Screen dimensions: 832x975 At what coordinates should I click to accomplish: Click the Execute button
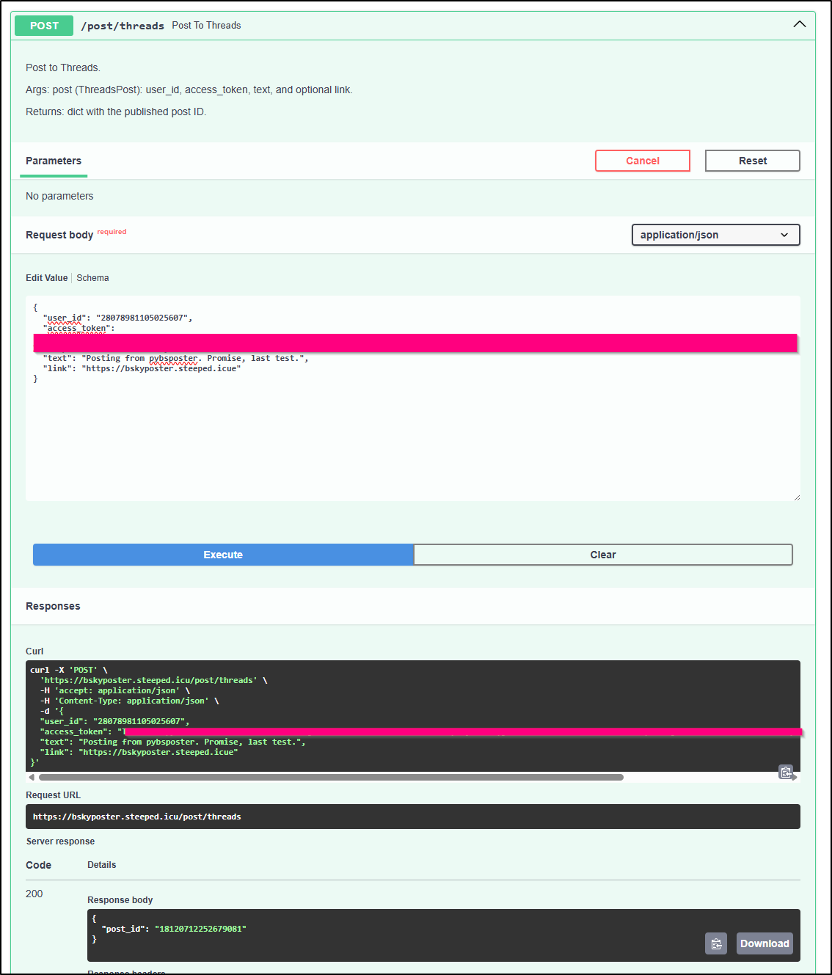point(223,555)
